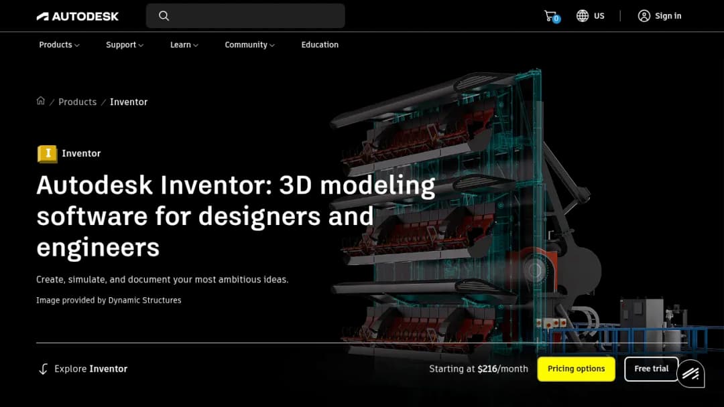This screenshot has height=407, width=724.
Task: Click the Autodesk logo
Action: pyautogui.click(x=78, y=16)
